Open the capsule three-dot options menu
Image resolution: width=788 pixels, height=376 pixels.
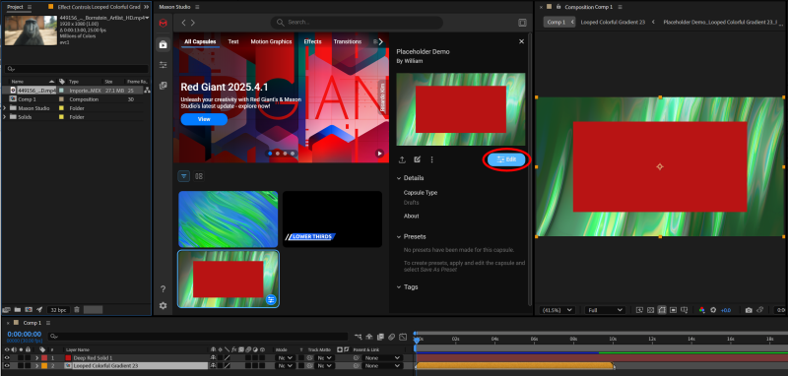[x=431, y=159]
